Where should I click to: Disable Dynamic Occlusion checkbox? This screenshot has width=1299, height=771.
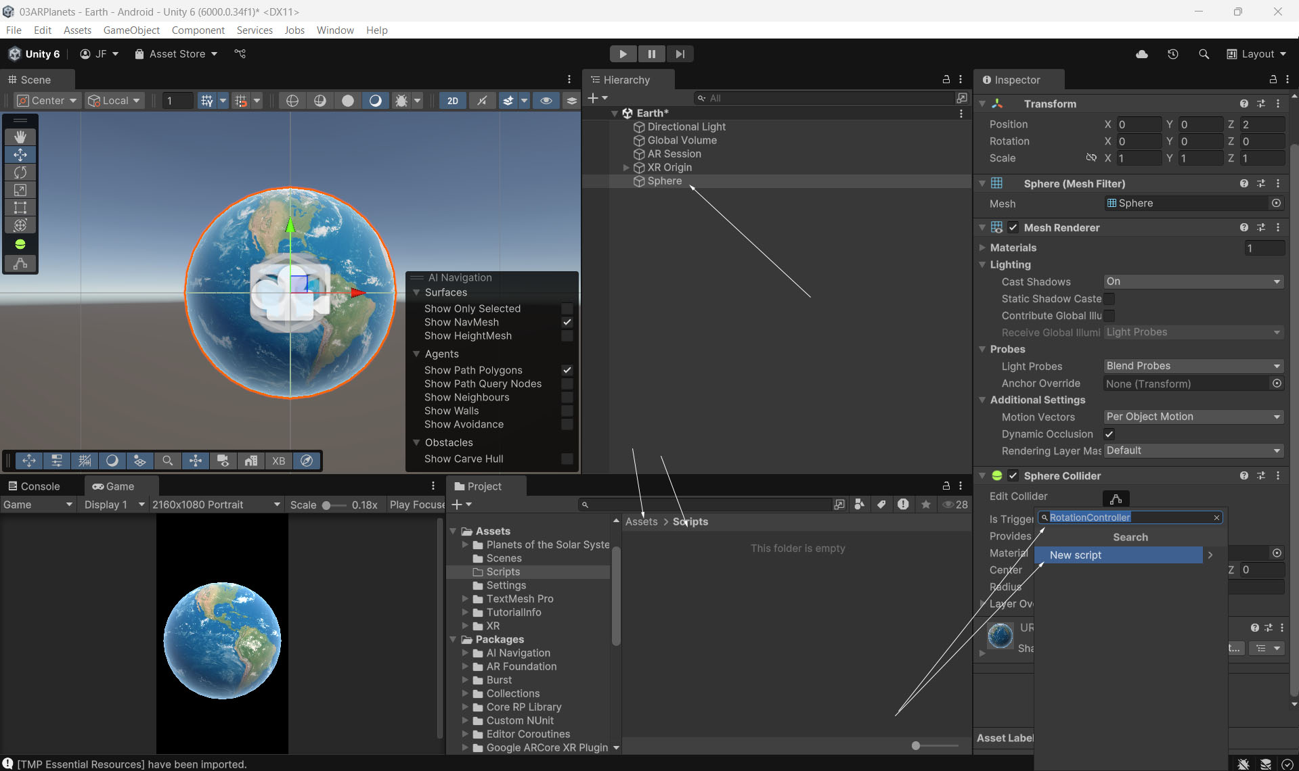tap(1109, 434)
